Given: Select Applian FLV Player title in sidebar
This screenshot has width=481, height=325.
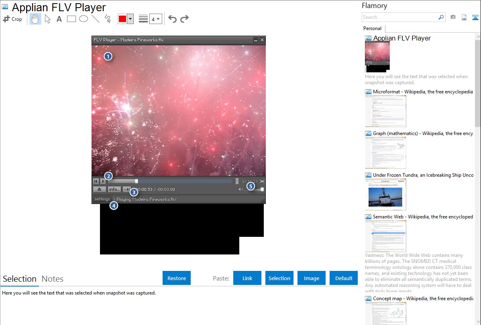Looking at the screenshot, I should click(x=402, y=38).
